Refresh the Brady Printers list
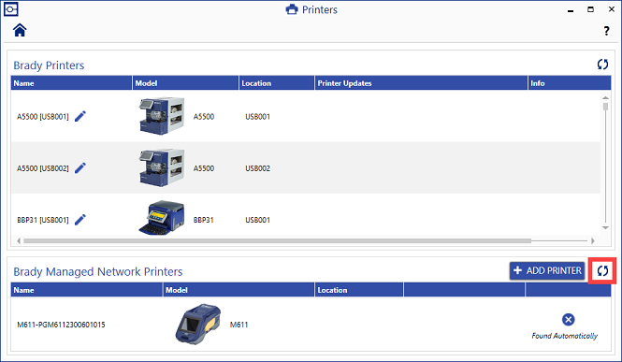 [602, 65]
